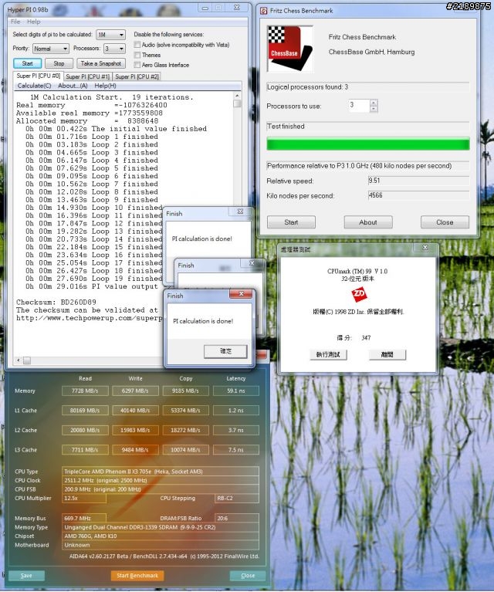Click Take a Snapshot button
The image size is (494, 592).
pyautogui.click(x=101, y=63)
